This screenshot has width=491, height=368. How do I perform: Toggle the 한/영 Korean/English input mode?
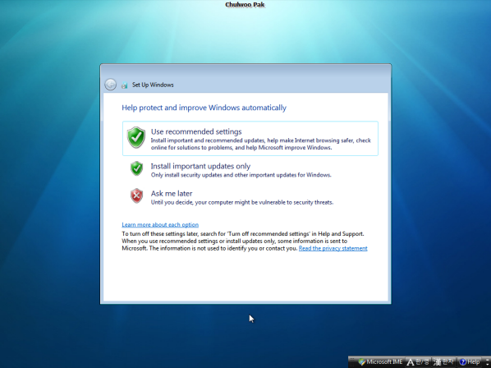tap(419, 362)
